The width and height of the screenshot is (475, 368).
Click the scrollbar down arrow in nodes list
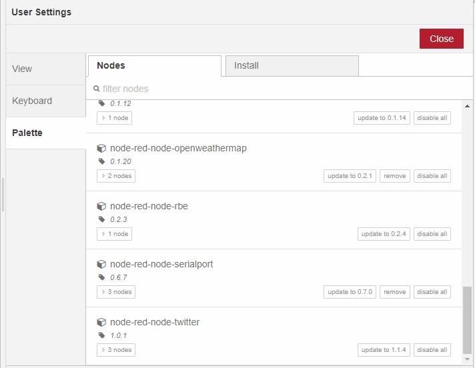[467, 359]
